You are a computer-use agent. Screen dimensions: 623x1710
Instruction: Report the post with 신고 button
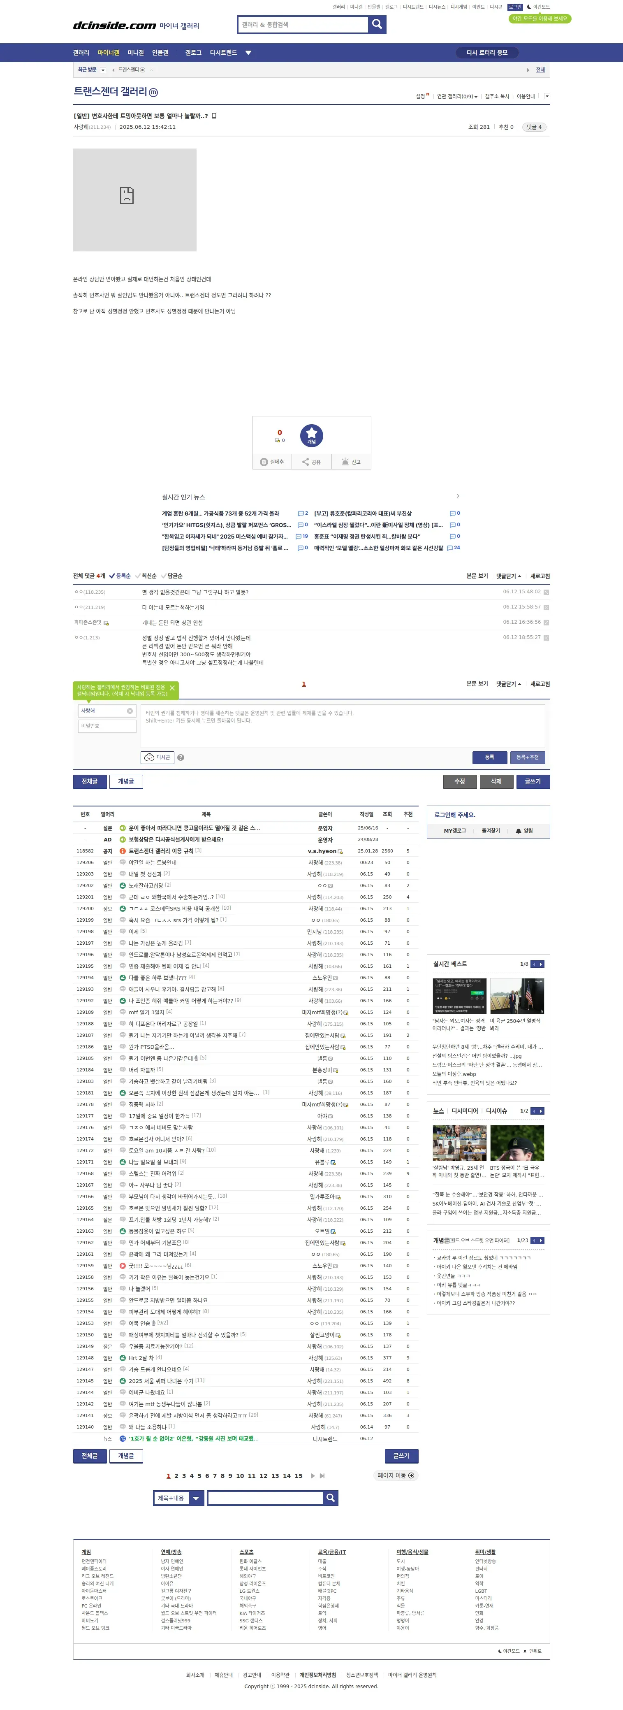[351, 462]
